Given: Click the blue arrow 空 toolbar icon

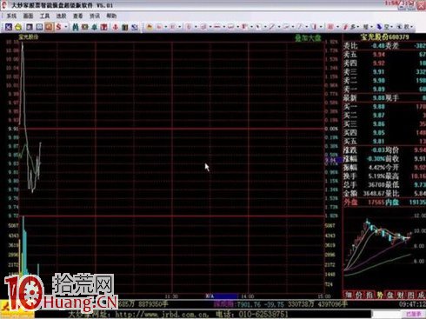Looking at the screenshot, I should tap(379, 27).
